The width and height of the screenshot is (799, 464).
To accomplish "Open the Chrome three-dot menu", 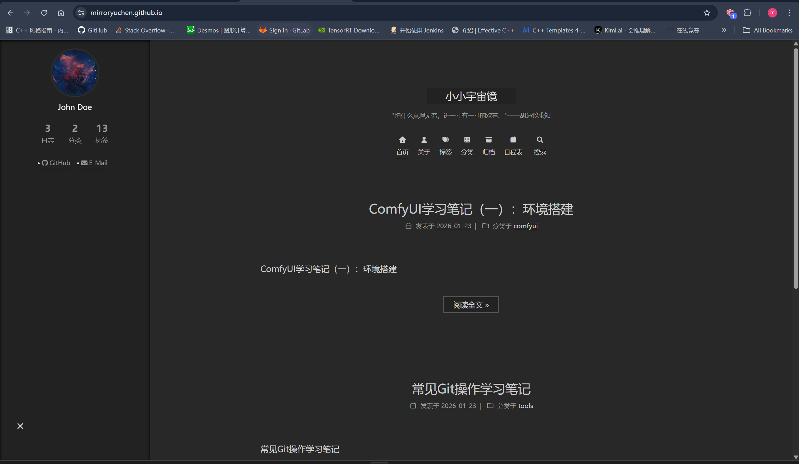I will (x=790, y=13).
